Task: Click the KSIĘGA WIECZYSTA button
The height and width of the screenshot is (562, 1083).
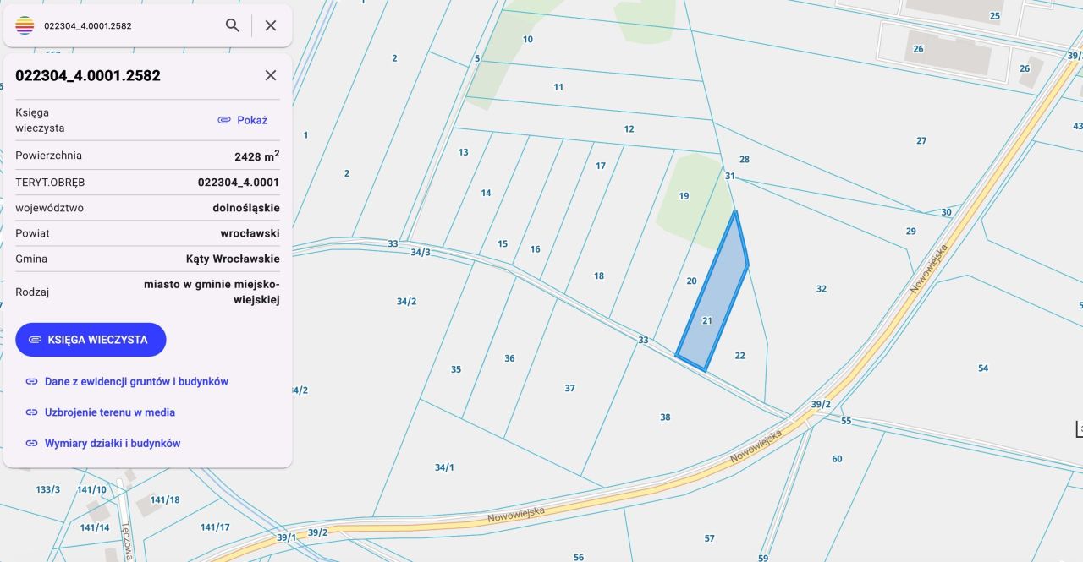Action: [91, 340]
